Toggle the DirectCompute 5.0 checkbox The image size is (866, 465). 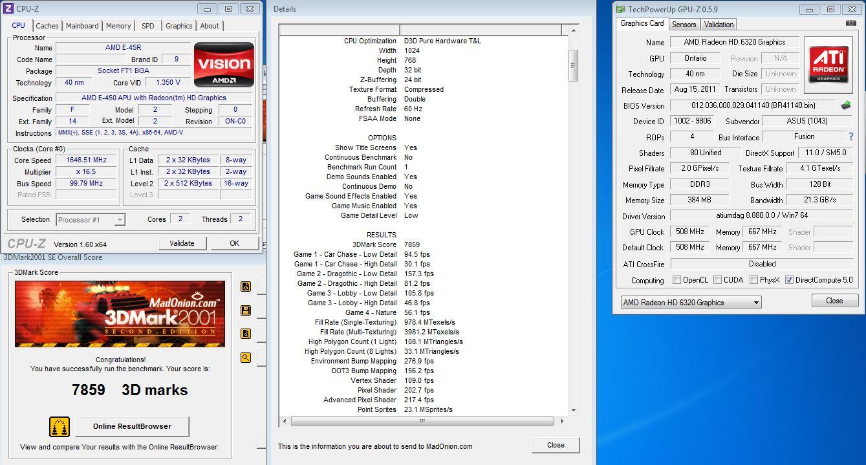789,280
